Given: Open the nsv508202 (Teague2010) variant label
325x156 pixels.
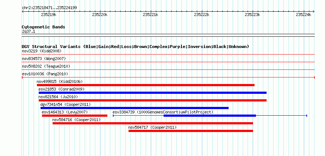Looking at the screenshot, I should coord(46,66).
